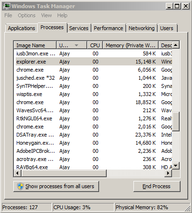Go to the Networking tab

(141, 28)
